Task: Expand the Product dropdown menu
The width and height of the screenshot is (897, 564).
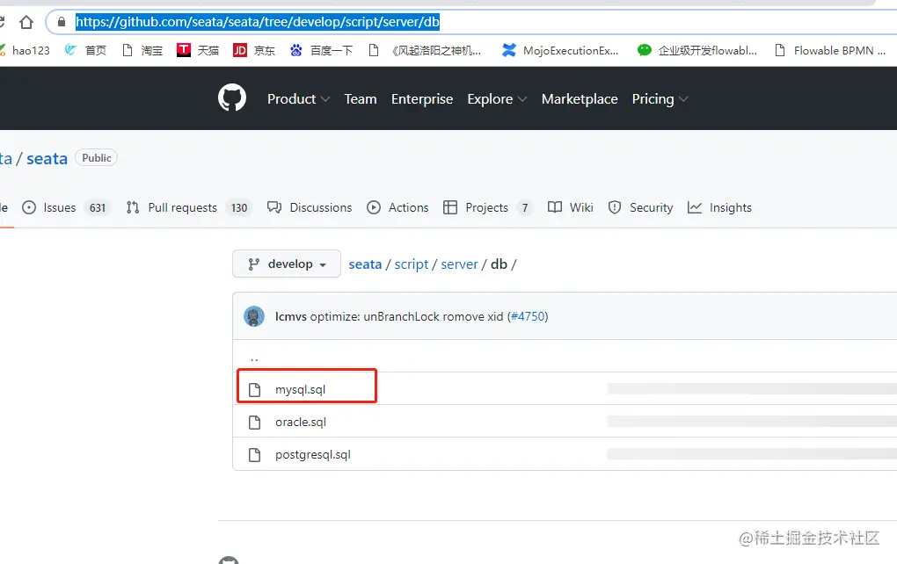Action: (x=299, y=99)
